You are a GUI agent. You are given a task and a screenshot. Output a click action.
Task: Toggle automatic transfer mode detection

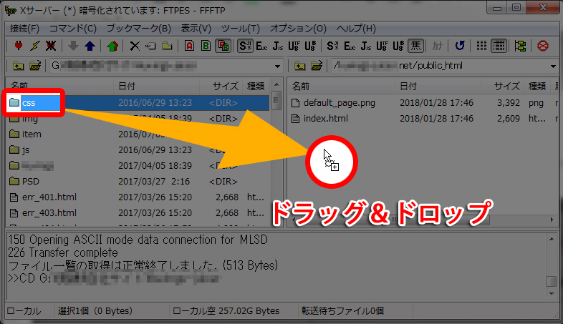223,46
